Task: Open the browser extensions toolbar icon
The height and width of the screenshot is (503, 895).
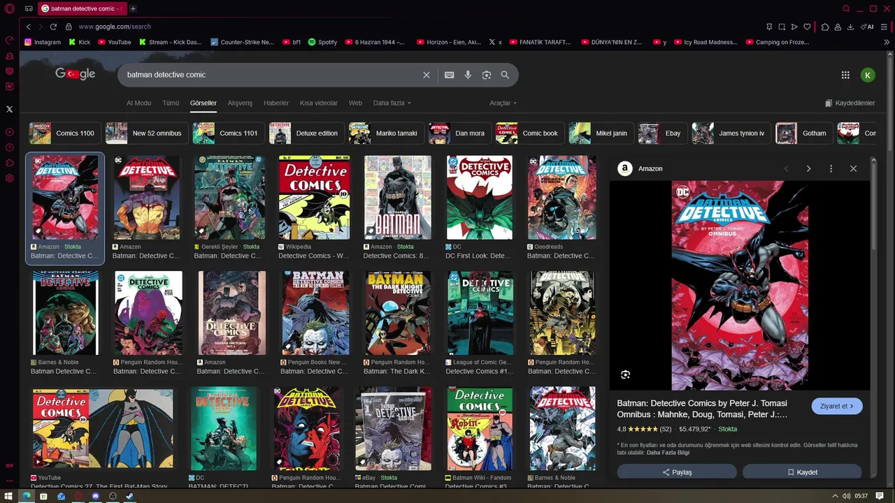Action: 825,27
